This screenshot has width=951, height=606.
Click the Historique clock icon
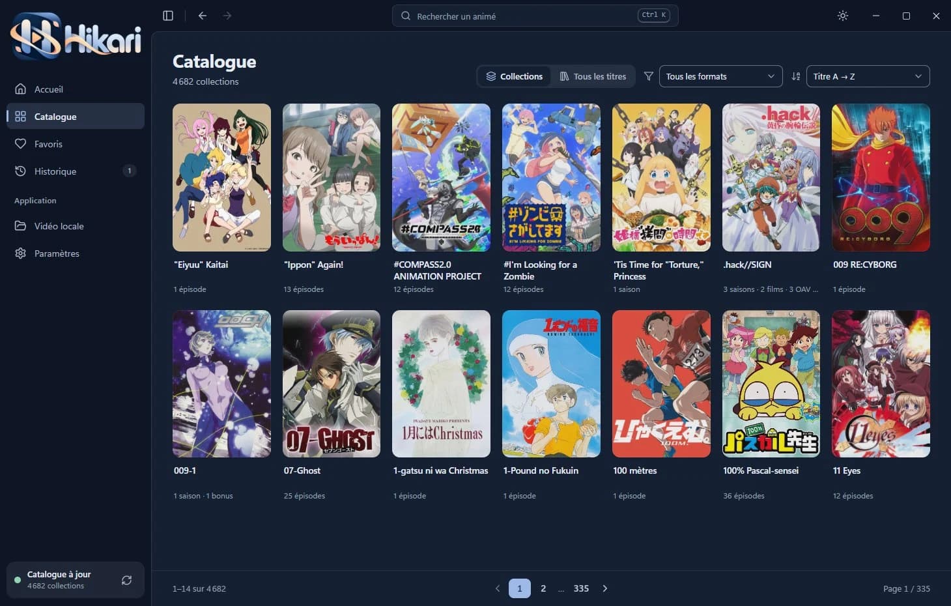pos(21,171)
